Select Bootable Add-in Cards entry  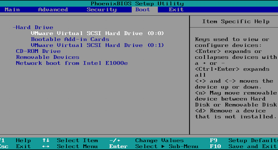(70, 39)
